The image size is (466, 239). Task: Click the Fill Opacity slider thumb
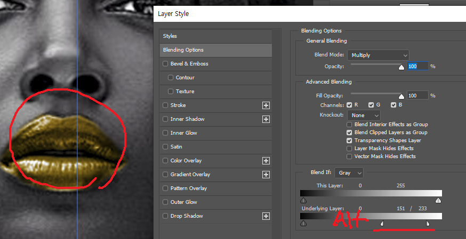pyautogui.click(x=401, y=96)
